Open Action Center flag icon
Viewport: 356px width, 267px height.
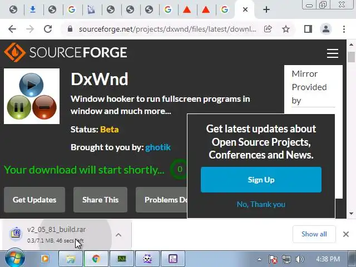(273, 259)
